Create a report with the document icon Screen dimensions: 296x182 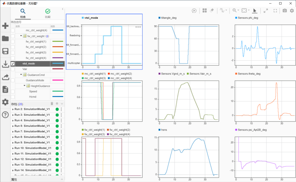[x=5, y=89]
